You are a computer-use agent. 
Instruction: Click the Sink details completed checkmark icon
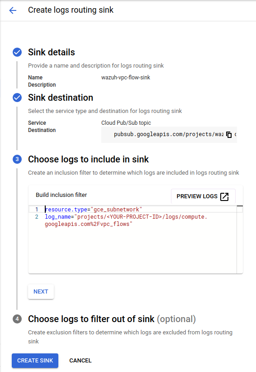pyautogui.click(x=17, y=52)
